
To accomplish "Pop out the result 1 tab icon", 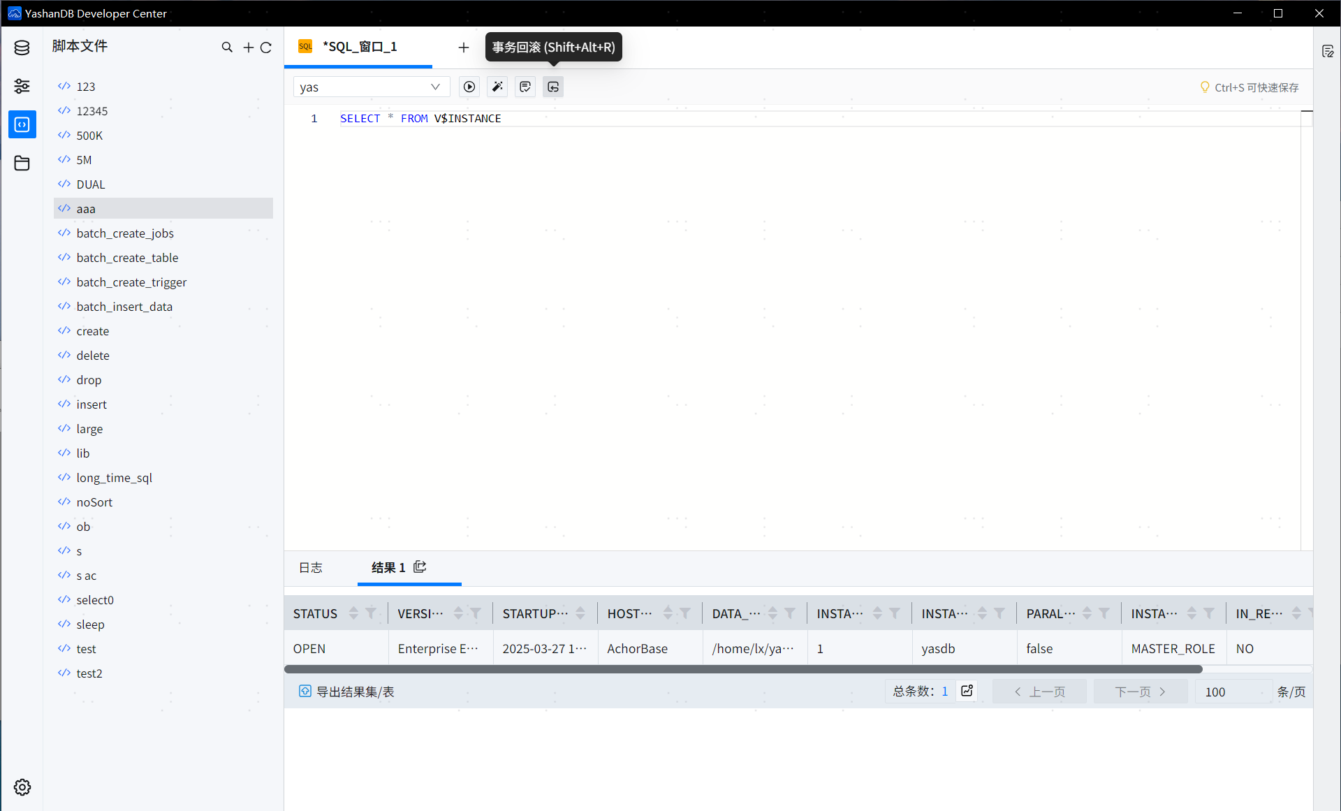I will [x=420, y=567].
